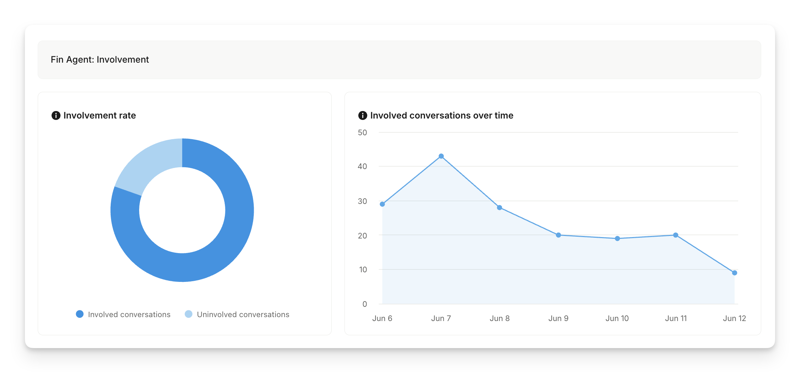800x373 pixels.
Task: Pick the Jun 9 data point marker
Action: [558, 235]
